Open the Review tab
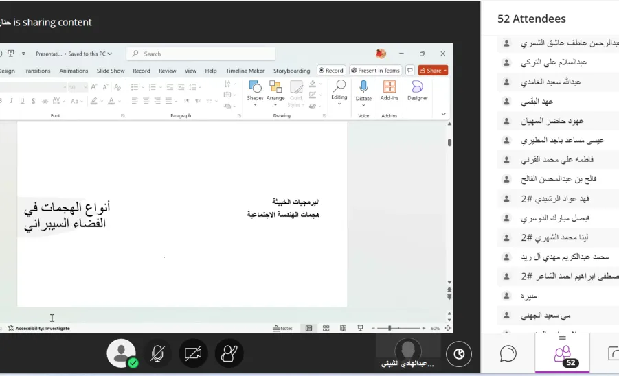The image size is (619, 376). pos(168,71)
